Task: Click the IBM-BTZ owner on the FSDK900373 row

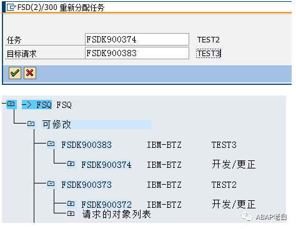Action: point(164,185)
